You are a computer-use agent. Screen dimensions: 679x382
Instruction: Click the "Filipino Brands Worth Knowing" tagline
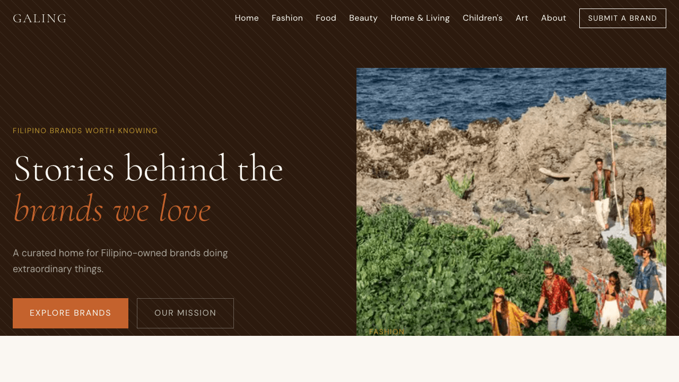[x=85, y=131]
